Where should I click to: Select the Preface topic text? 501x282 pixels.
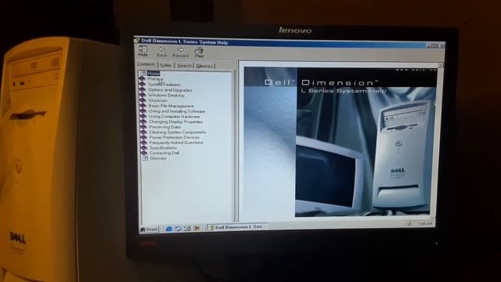pyautogui.click(x=155, y=78)
